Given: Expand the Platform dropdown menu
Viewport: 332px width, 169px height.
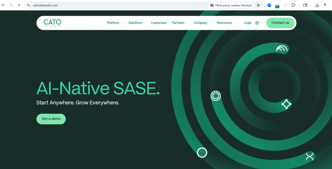Looking at the screenshot, I should coord(114,23).
